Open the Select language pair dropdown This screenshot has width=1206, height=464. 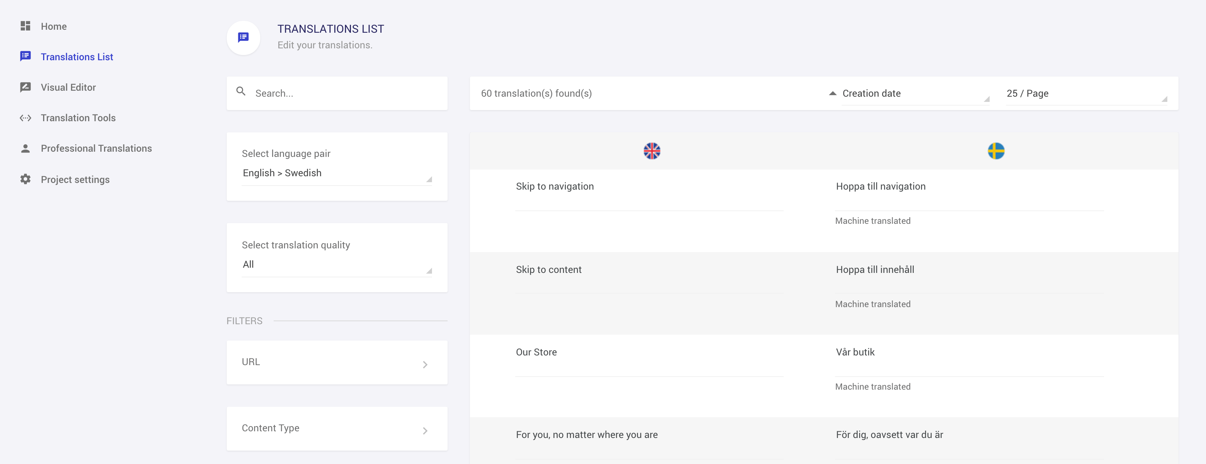336,173
